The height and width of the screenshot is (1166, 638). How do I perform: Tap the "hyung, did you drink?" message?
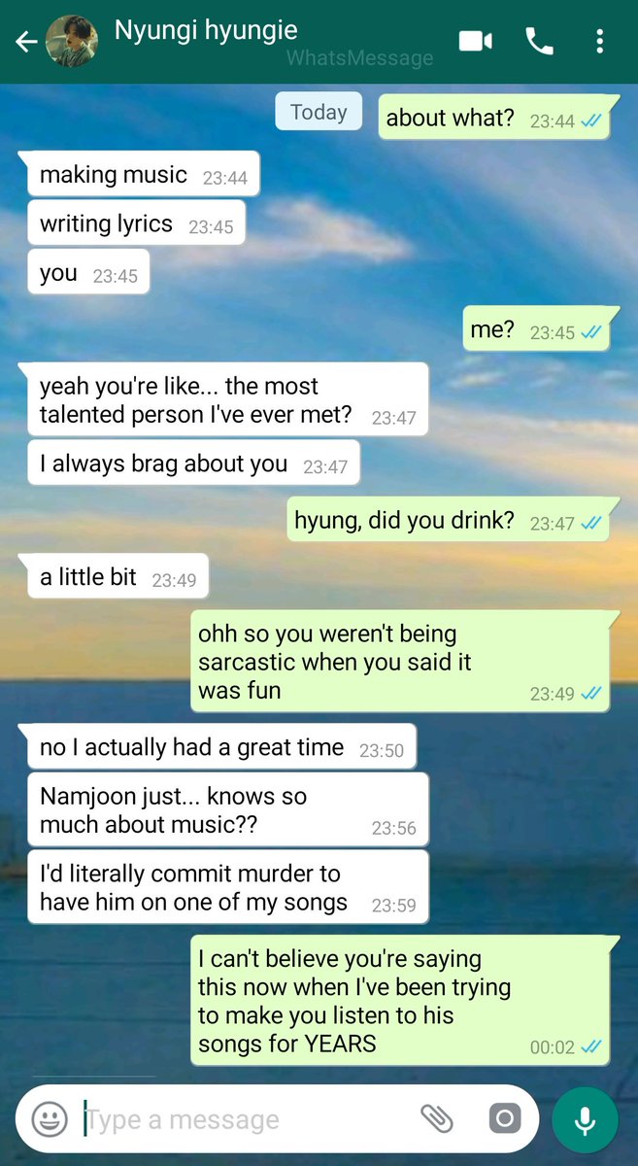tap(448, 521)
